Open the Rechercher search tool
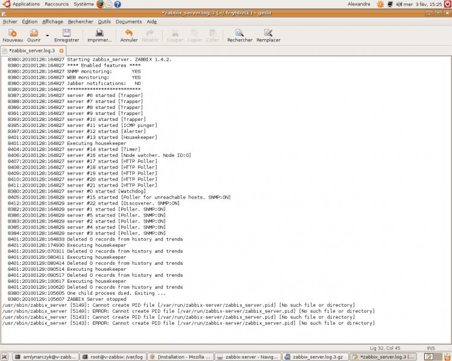Viewport: 452px width, 361px height. pos(239,35)
